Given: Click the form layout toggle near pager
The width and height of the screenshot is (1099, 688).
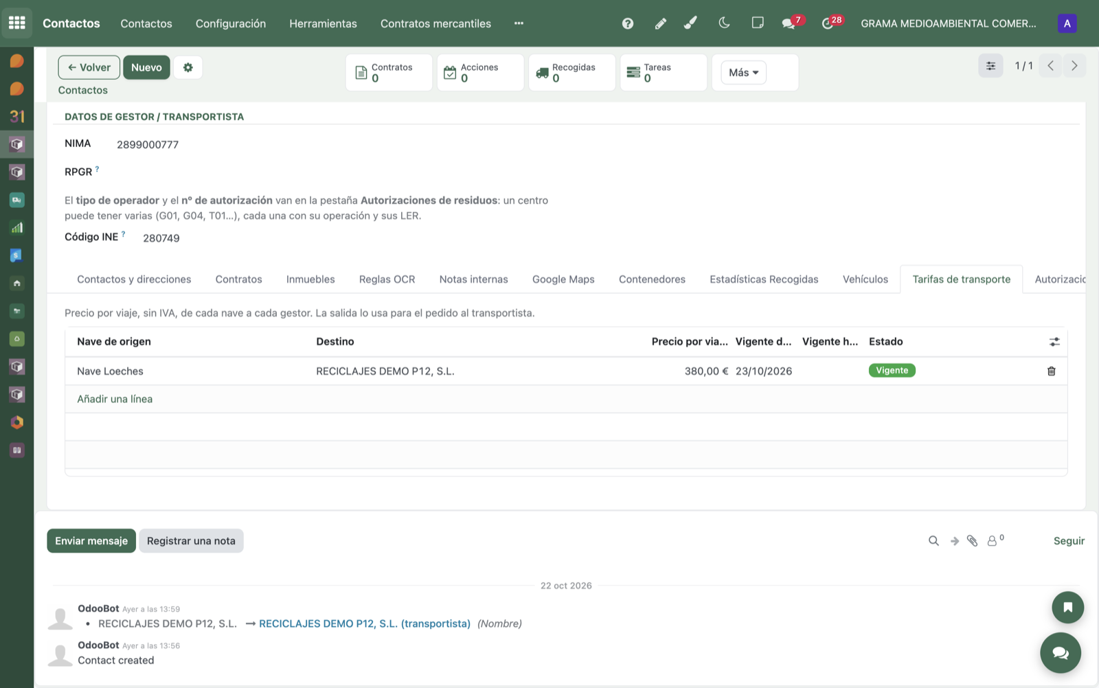Looking at the screenshot, I should coord(990,66).
